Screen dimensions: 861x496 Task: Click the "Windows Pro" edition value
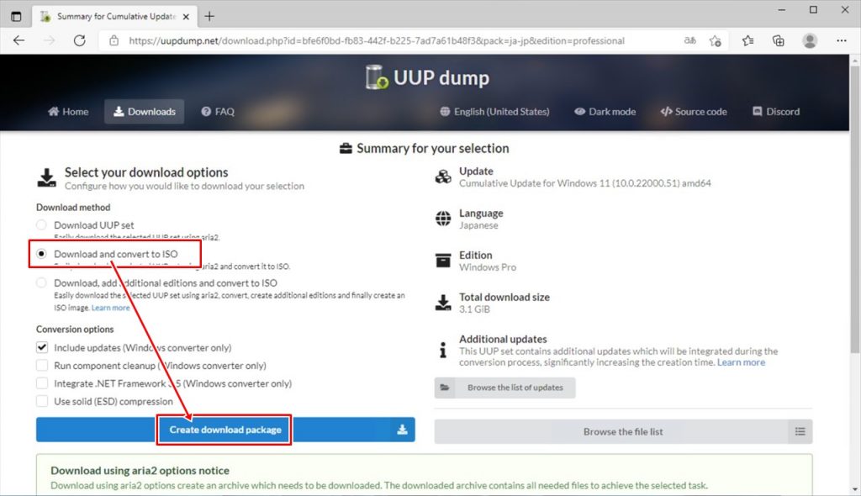(x=488, y=267)
